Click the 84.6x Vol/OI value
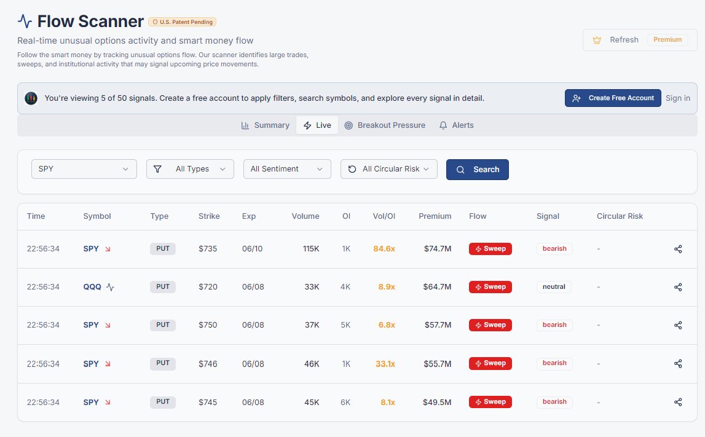Image resolution: width=705 pixels, height=437 pixels. point(384,249)
